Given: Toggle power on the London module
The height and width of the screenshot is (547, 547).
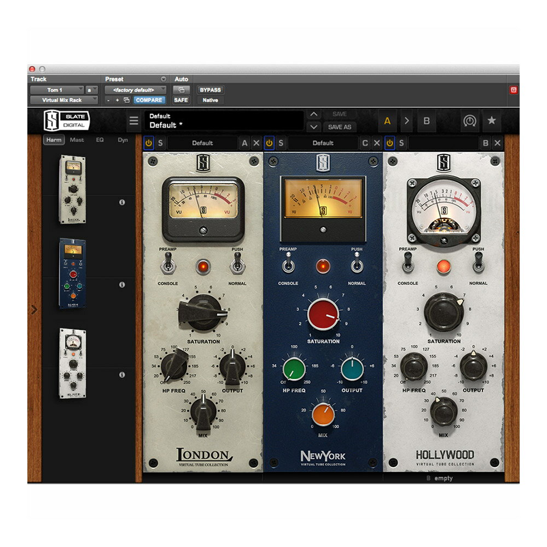Looking at the screenshot, I should click(x=149, y=143).
